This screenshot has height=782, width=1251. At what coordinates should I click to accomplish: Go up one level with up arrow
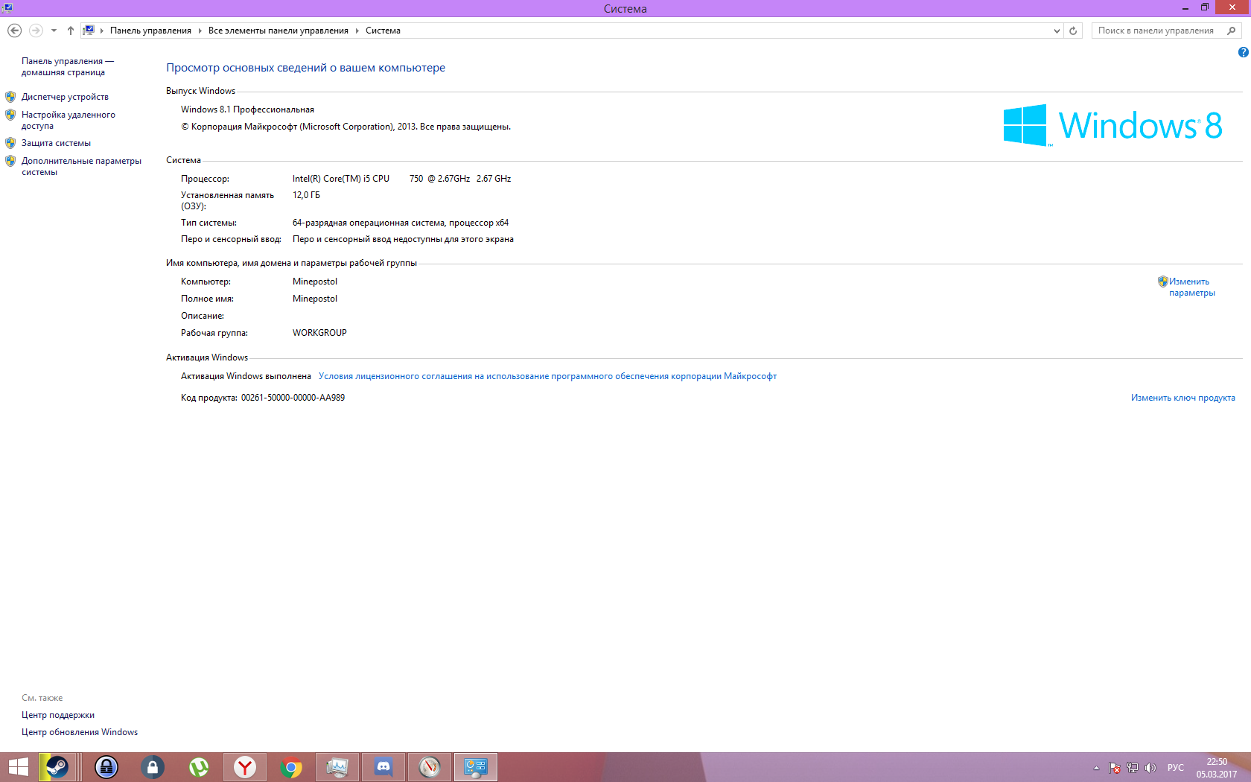tap(70, 31)
